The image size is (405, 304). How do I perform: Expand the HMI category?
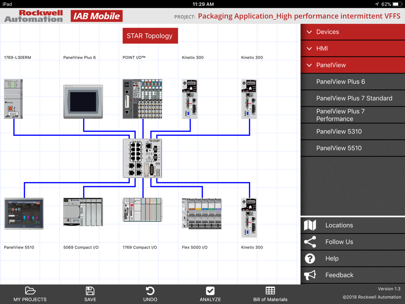point(352,48)
